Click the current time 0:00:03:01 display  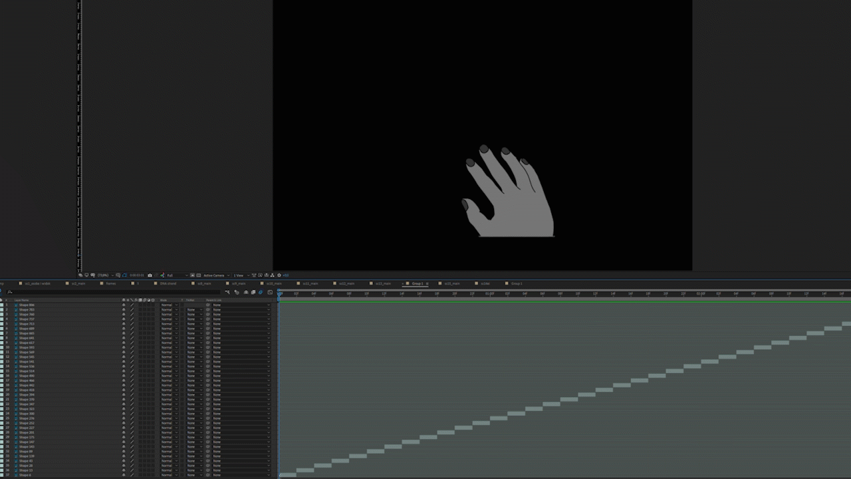[136, 275]
